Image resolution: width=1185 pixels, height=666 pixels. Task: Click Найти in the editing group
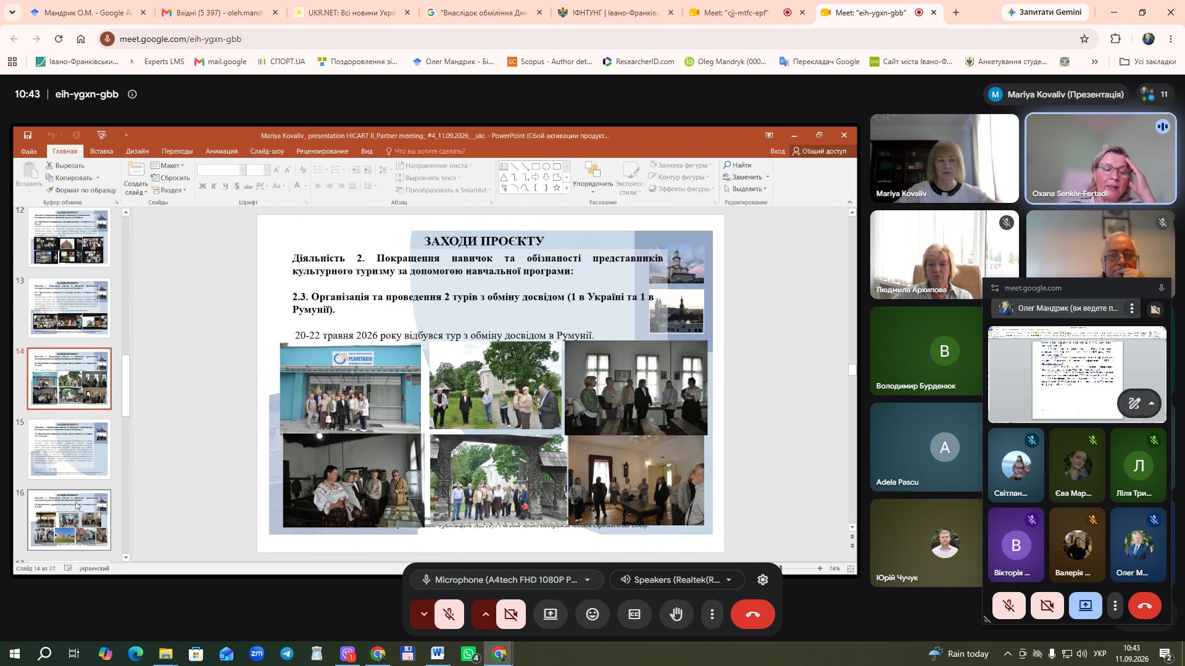pyautogui.click(x=738, y=165)
